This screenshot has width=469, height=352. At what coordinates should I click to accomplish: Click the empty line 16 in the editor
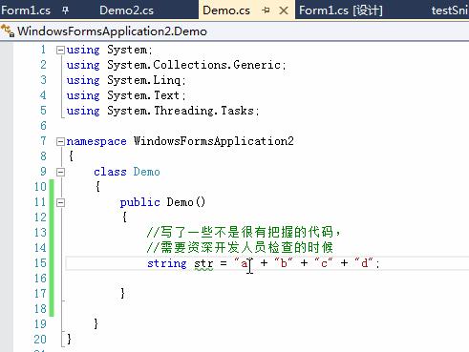coord(266,279)
